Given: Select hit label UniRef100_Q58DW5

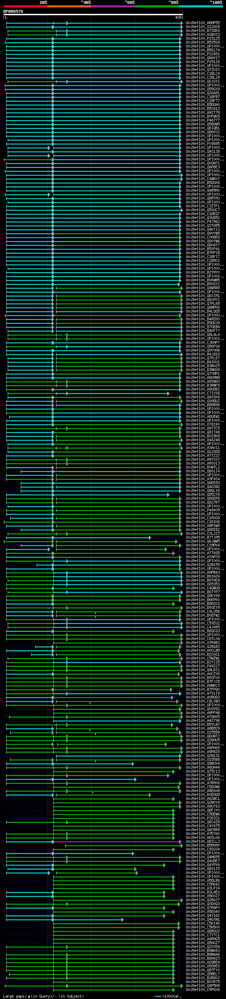Looking at the screenshot, I should (x=203, y=124).
